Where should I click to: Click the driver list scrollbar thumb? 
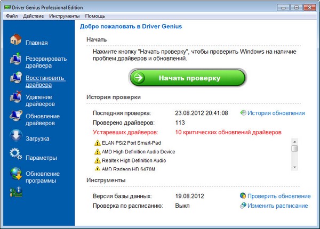click(x=294, y=149)
